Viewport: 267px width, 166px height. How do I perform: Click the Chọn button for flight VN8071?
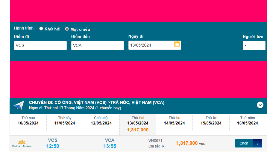(248, 143)
